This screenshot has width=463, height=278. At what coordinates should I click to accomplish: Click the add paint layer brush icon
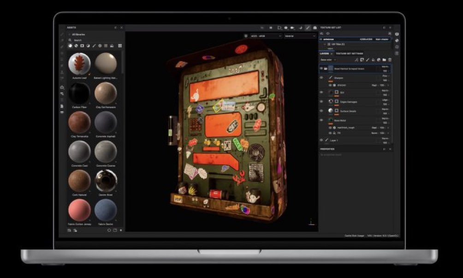368,60
